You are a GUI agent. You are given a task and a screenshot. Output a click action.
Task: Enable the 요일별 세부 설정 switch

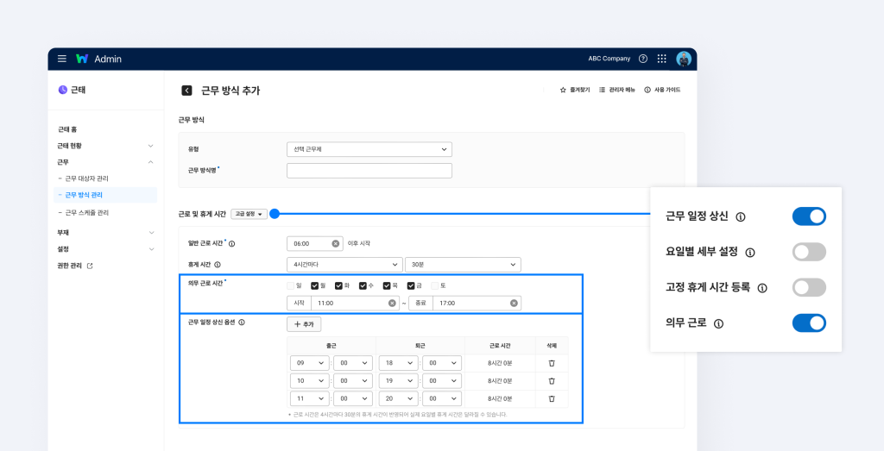point(809,252)
